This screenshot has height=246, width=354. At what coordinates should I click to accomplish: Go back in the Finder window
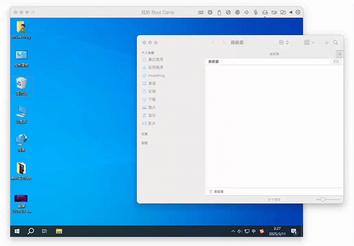tap(213, 42)
